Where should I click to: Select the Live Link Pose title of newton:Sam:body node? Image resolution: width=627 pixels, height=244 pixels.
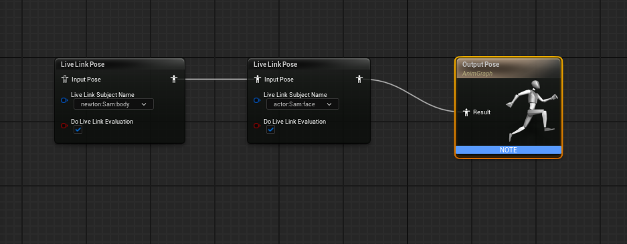(83, 64)
